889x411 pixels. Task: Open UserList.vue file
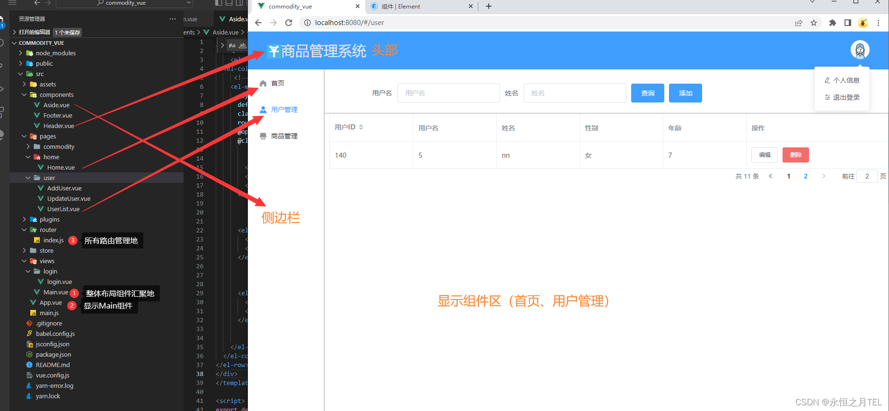coord(63,209)
